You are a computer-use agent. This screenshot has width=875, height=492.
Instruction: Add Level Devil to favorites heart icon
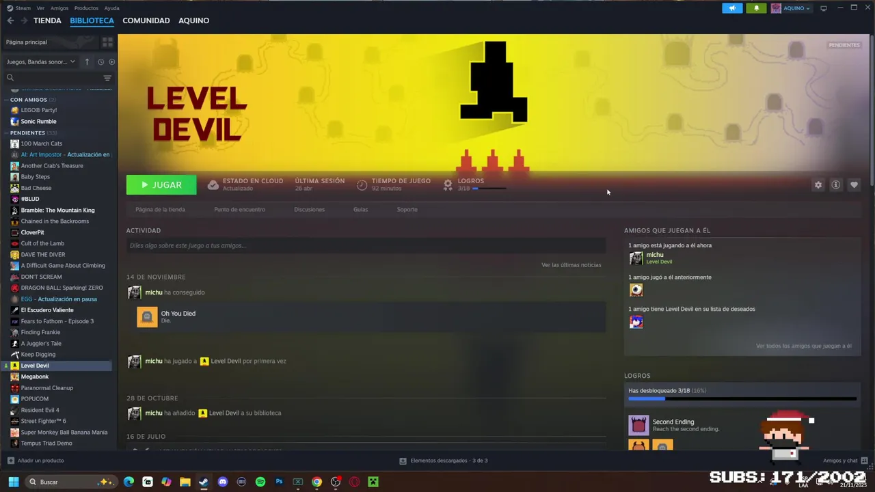point(854,184)
